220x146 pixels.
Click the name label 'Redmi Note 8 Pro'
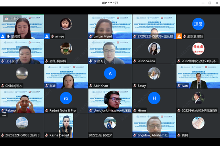[x=62, y=111]
